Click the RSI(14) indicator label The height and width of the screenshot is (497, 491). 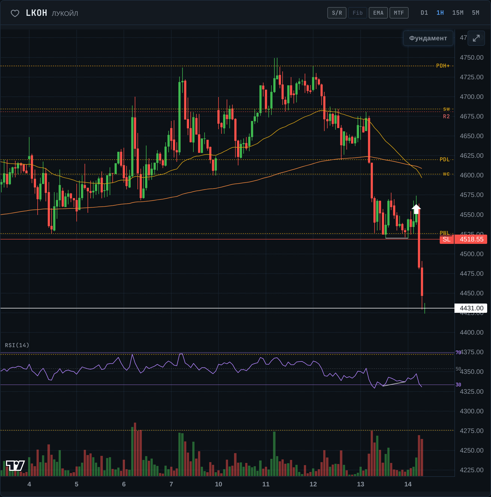click(x=17, y=345)
